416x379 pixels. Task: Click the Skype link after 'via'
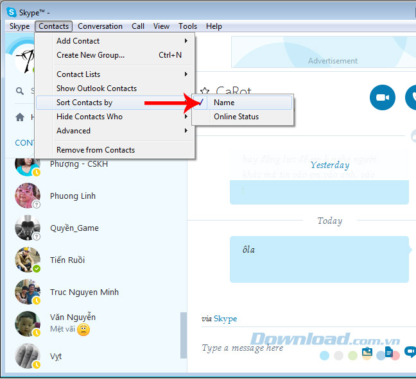225,319
